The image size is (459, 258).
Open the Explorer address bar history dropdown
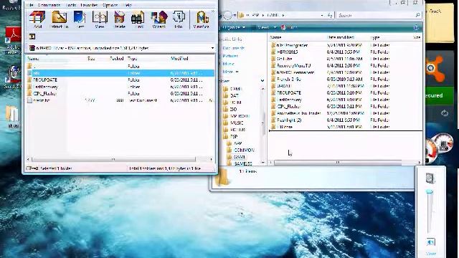322,15
